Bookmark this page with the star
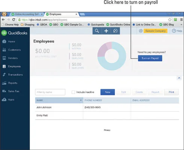The height and width of the screenshot is (150, 184). (170, 19)
